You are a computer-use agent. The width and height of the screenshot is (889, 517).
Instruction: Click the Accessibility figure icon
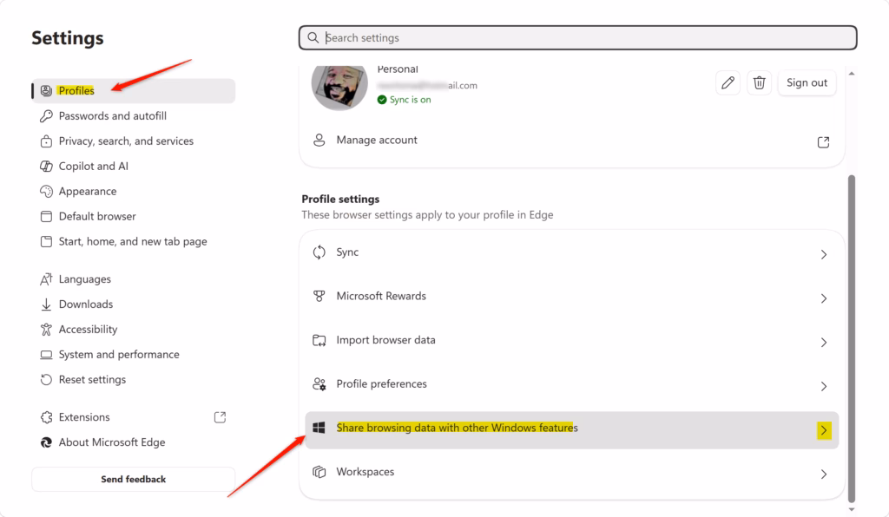(46, 329)
